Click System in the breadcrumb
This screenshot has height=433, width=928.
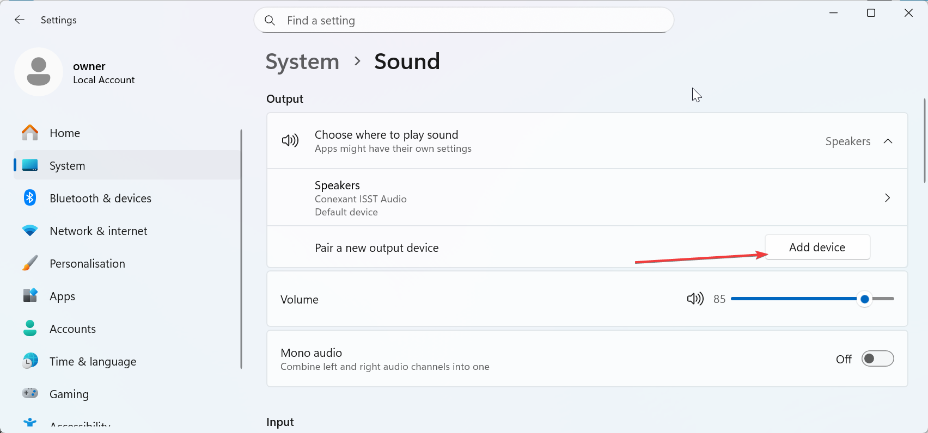302,61
